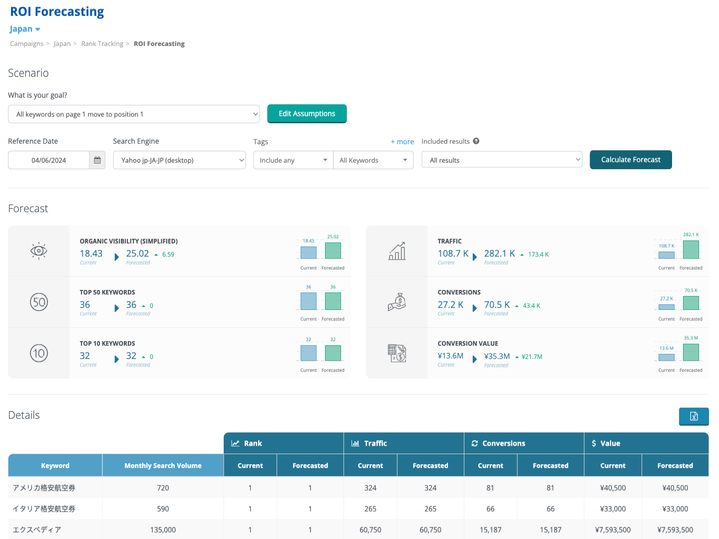Click the 25.02 forecasted visibility value

point(137,254)
